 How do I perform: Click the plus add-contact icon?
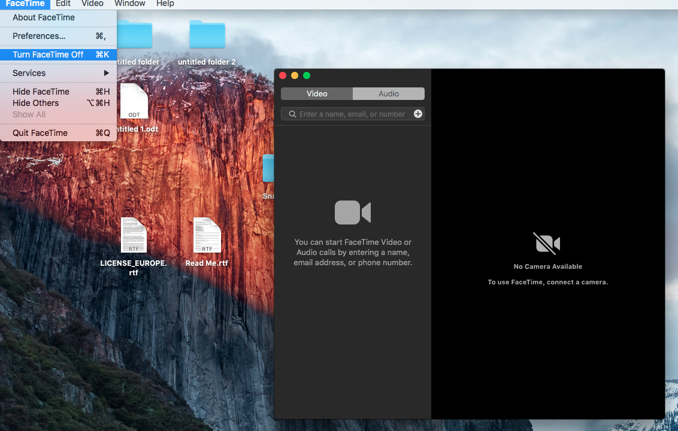tap(418, 114)
